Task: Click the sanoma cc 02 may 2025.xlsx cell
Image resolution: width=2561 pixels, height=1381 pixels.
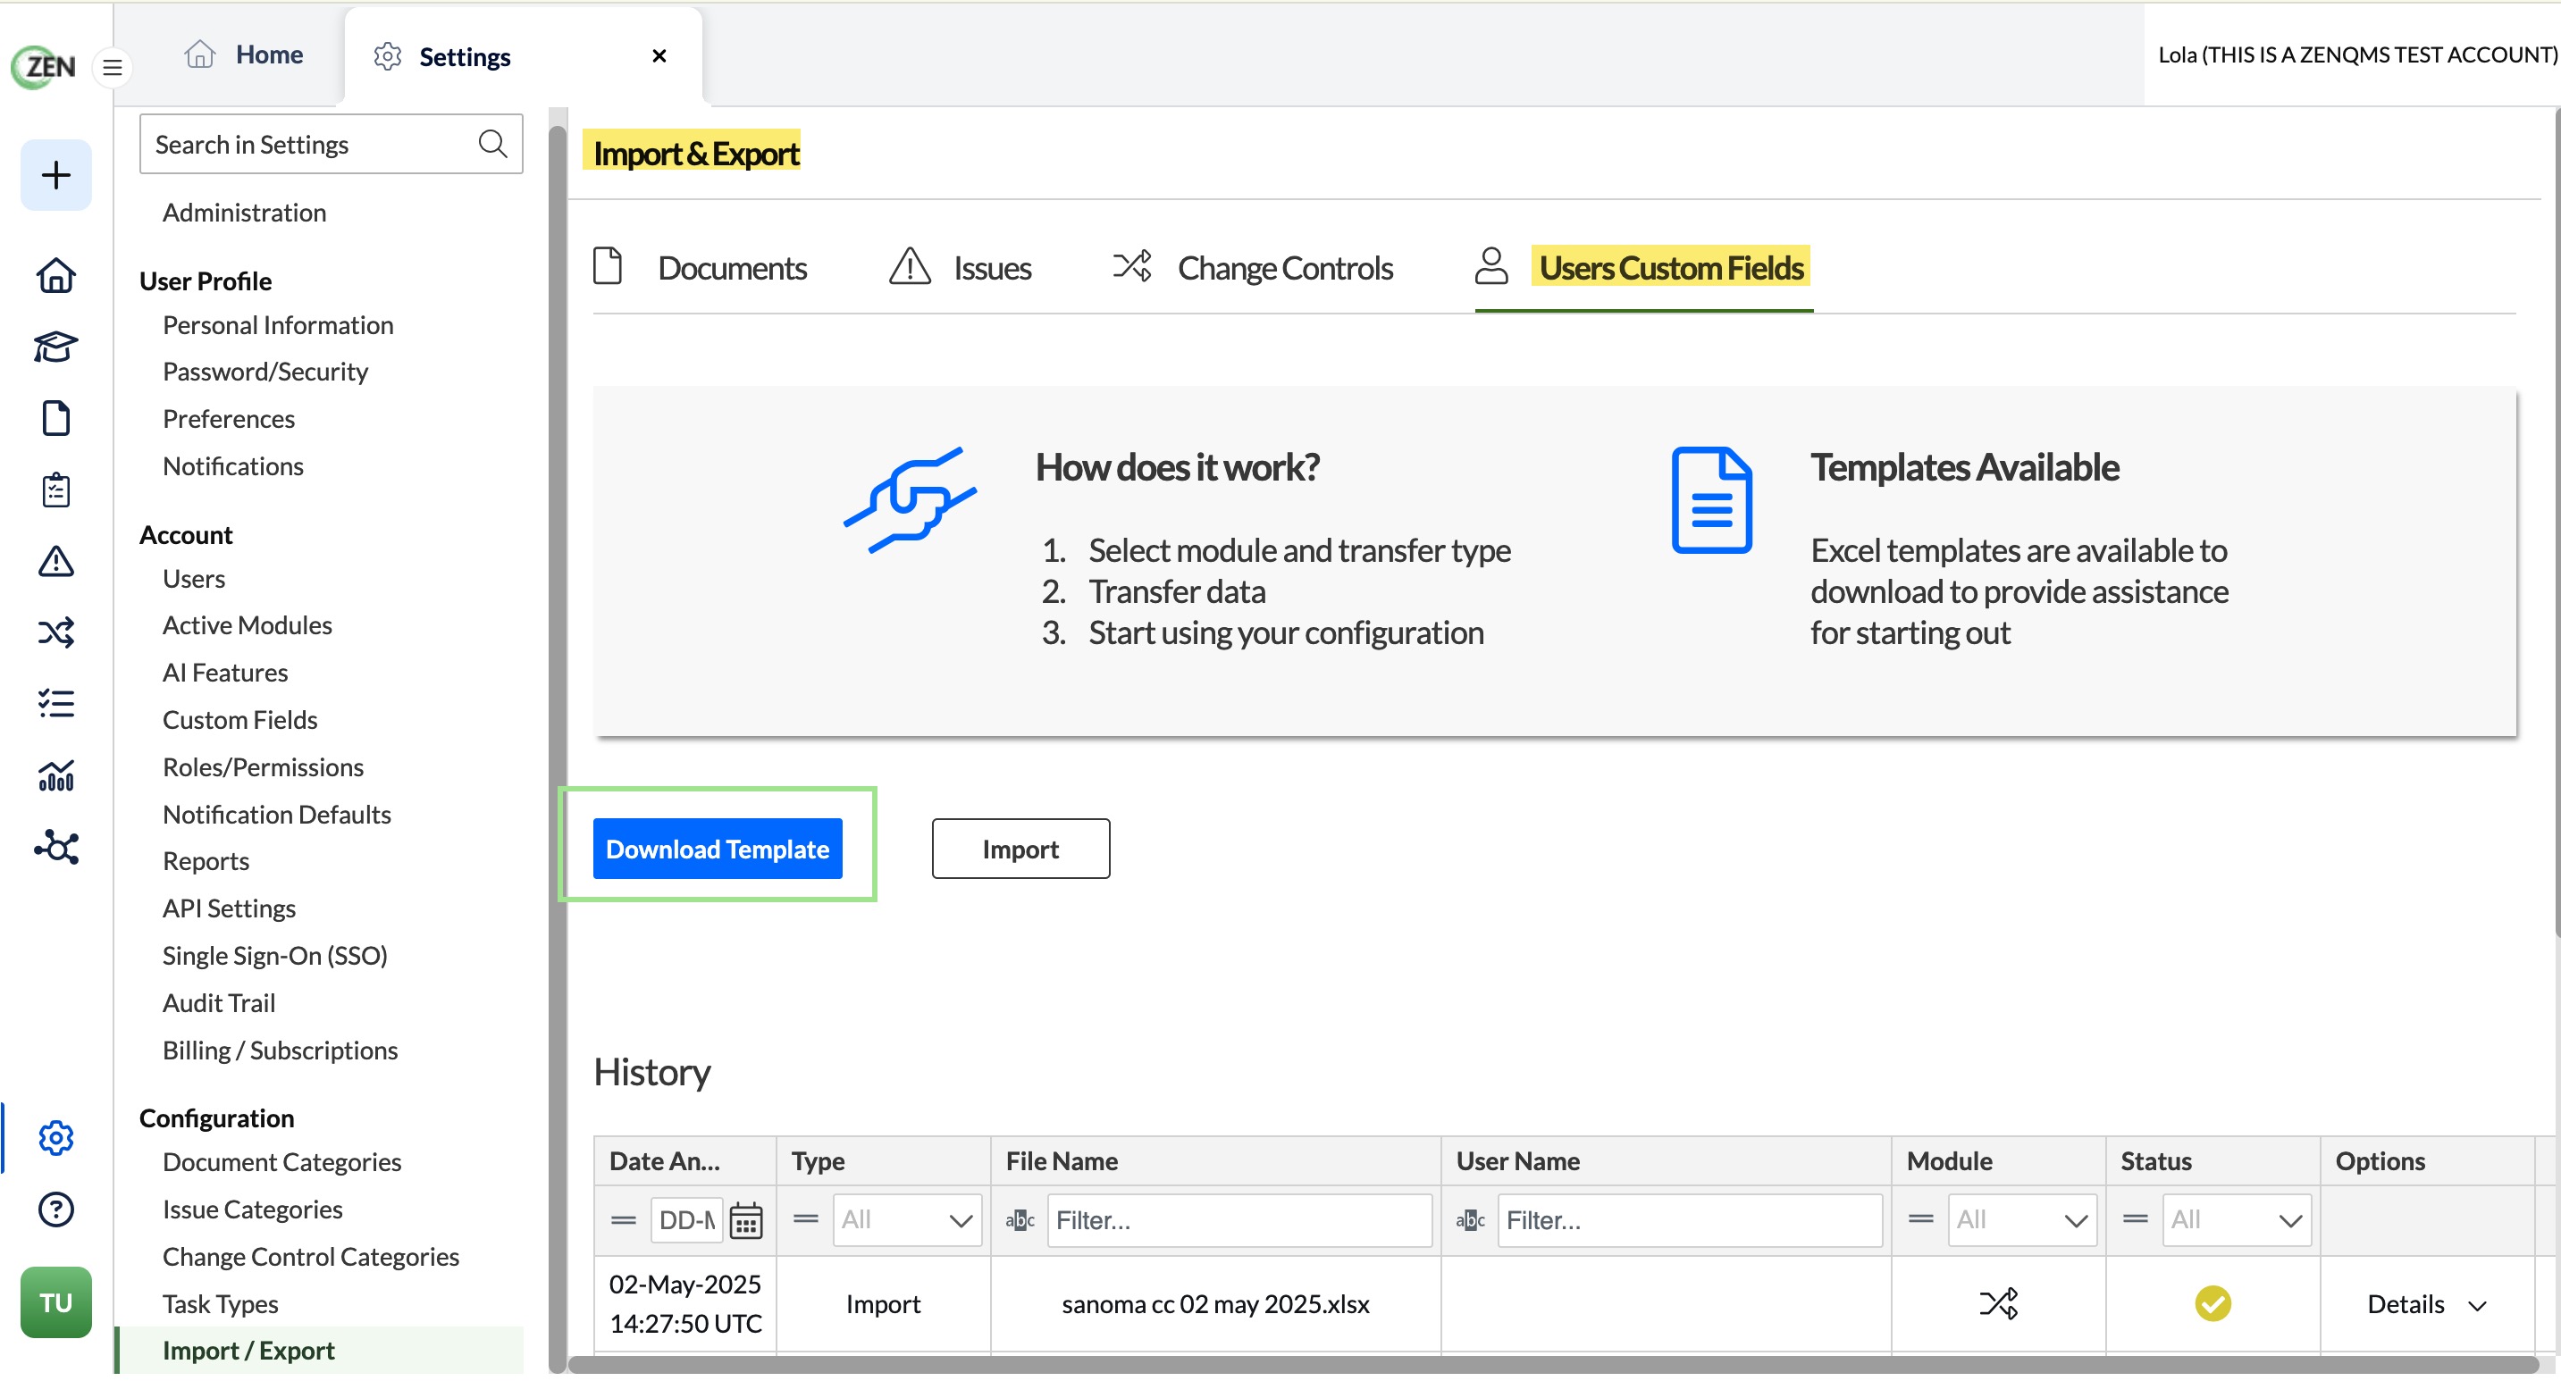Action: tap(1216, 1303)
